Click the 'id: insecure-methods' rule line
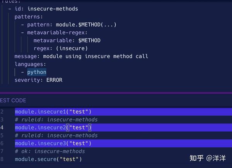The width and height of the screenshot is (232, 168). pyautogui.click(x=46, y=9)
